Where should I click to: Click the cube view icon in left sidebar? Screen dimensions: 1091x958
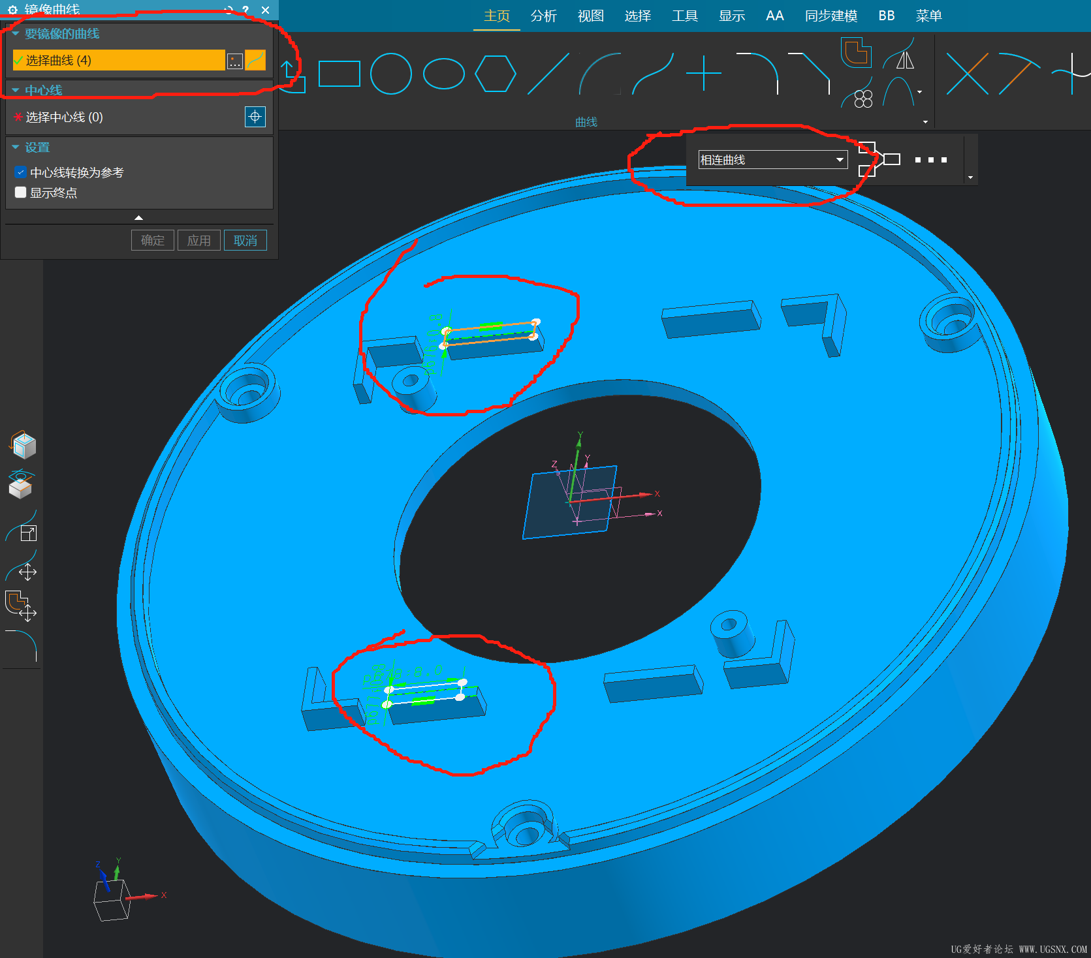coord(24,445)
